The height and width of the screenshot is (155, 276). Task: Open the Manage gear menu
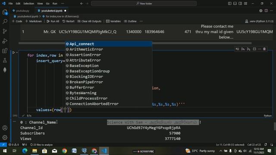5,137
